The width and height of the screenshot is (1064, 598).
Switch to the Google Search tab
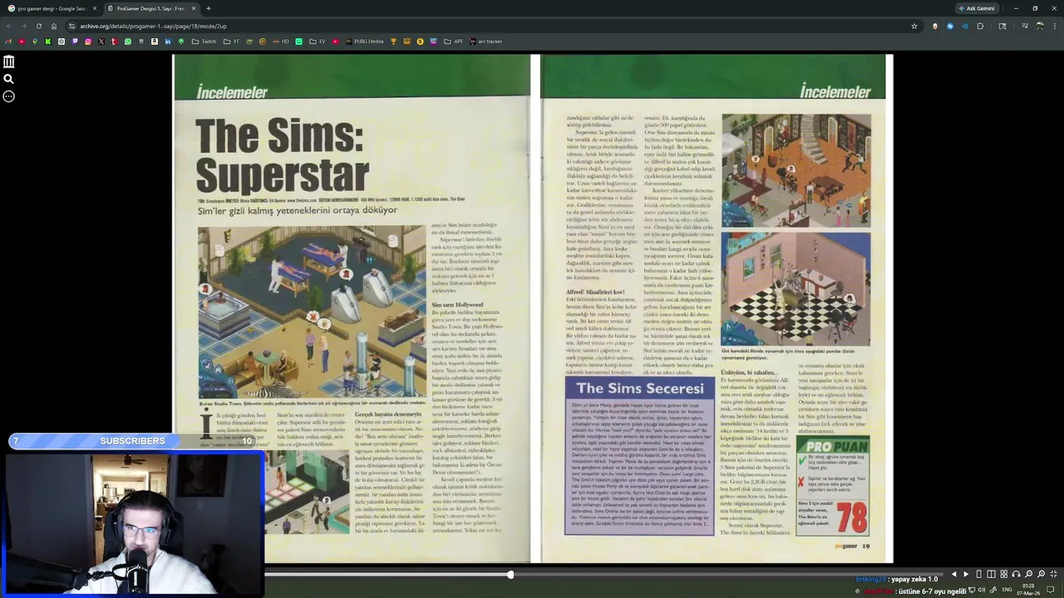click(x=52, y=8)
